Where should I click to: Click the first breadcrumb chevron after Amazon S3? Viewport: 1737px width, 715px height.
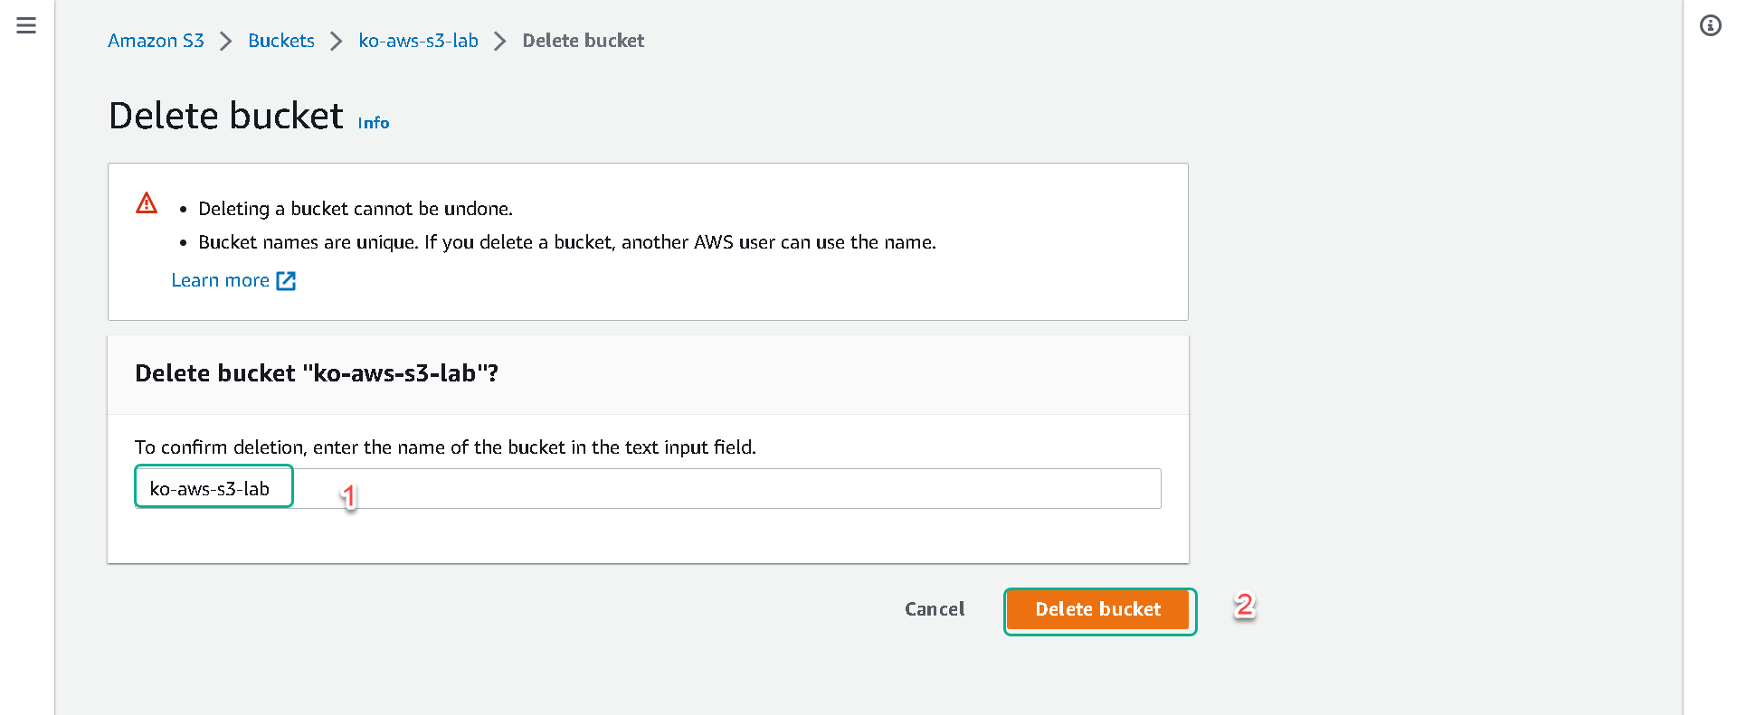[x=226, y=42]
